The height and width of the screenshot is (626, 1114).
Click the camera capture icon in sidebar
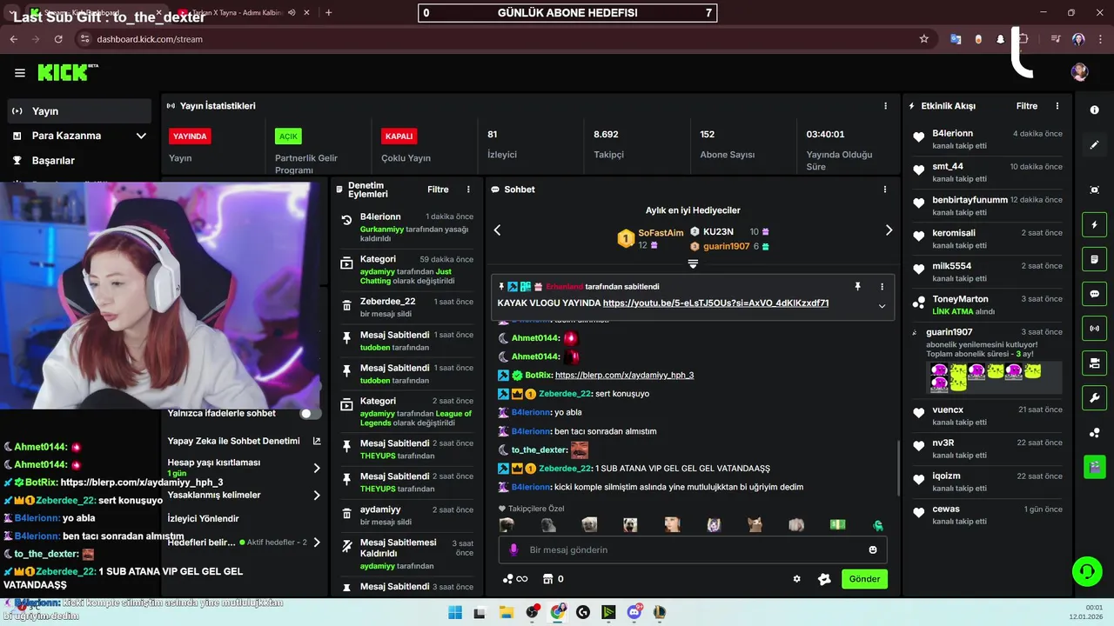1095,190
